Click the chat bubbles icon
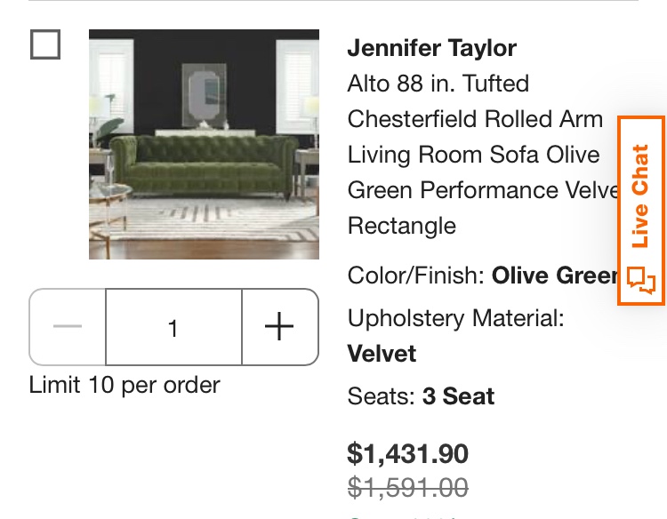The image size is (667, 519). [641, 280]
